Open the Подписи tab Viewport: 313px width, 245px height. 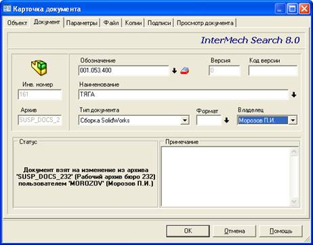159,23
